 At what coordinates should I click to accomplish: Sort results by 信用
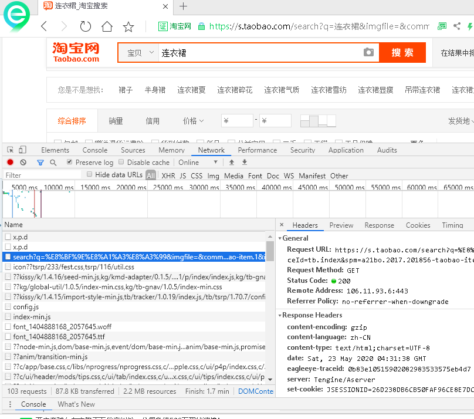point(153,121)
